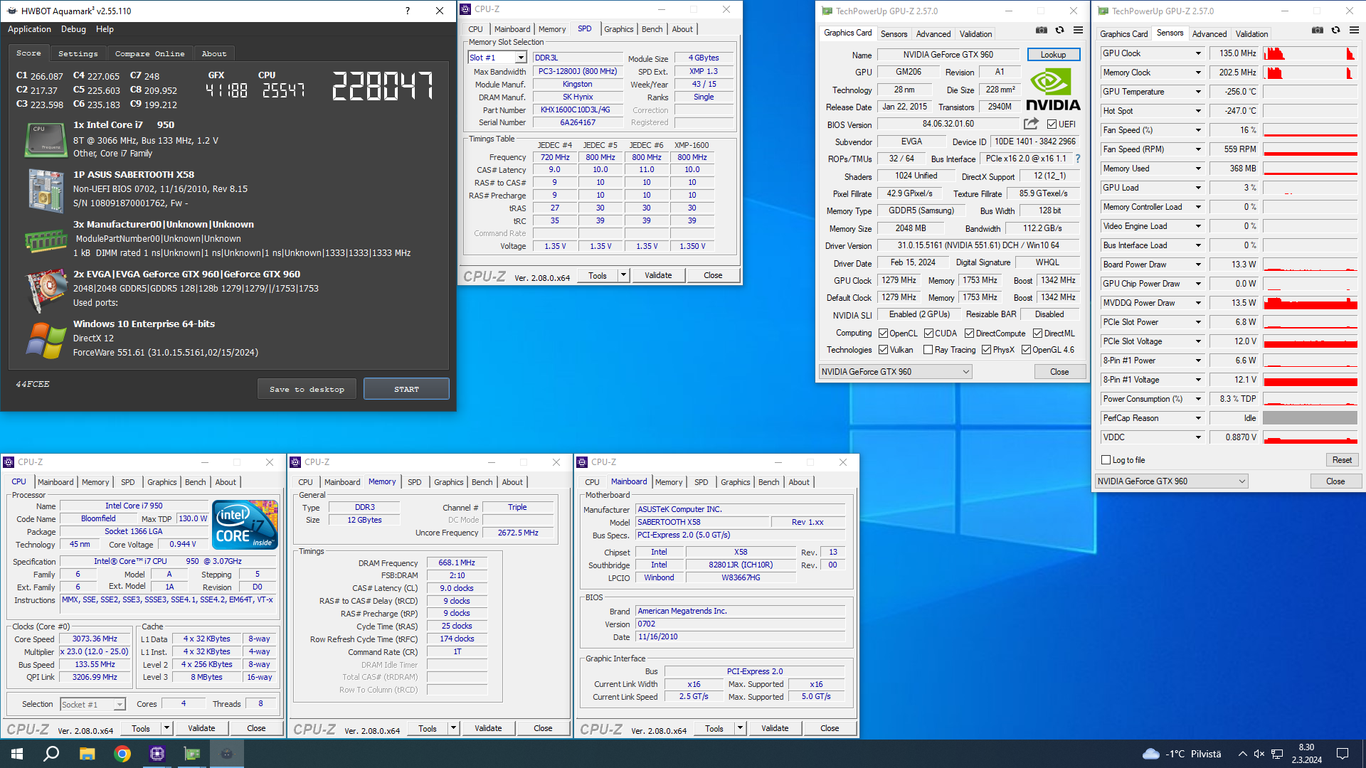Toggle the DirectCompute checkbox
Image resolution: width=1366 pixels, height=768 pixels.
point(969,334)
